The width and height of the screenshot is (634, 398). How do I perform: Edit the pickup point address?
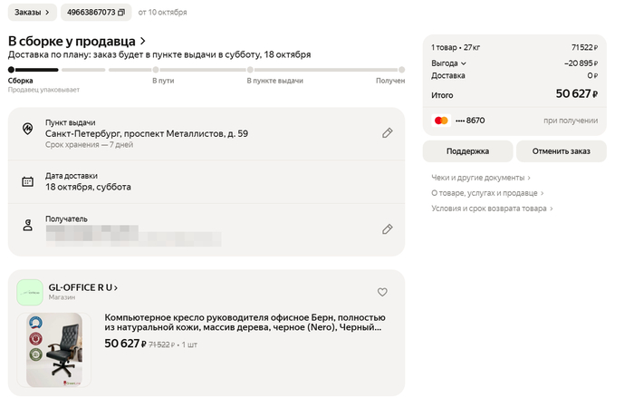coord(387,133)
